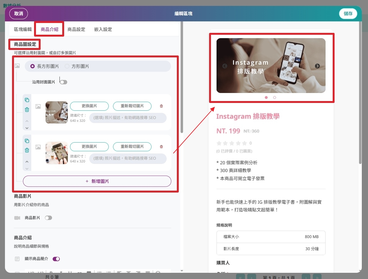
Task: Add a picture with 新增圖片 button
Action: click(97, 181)
